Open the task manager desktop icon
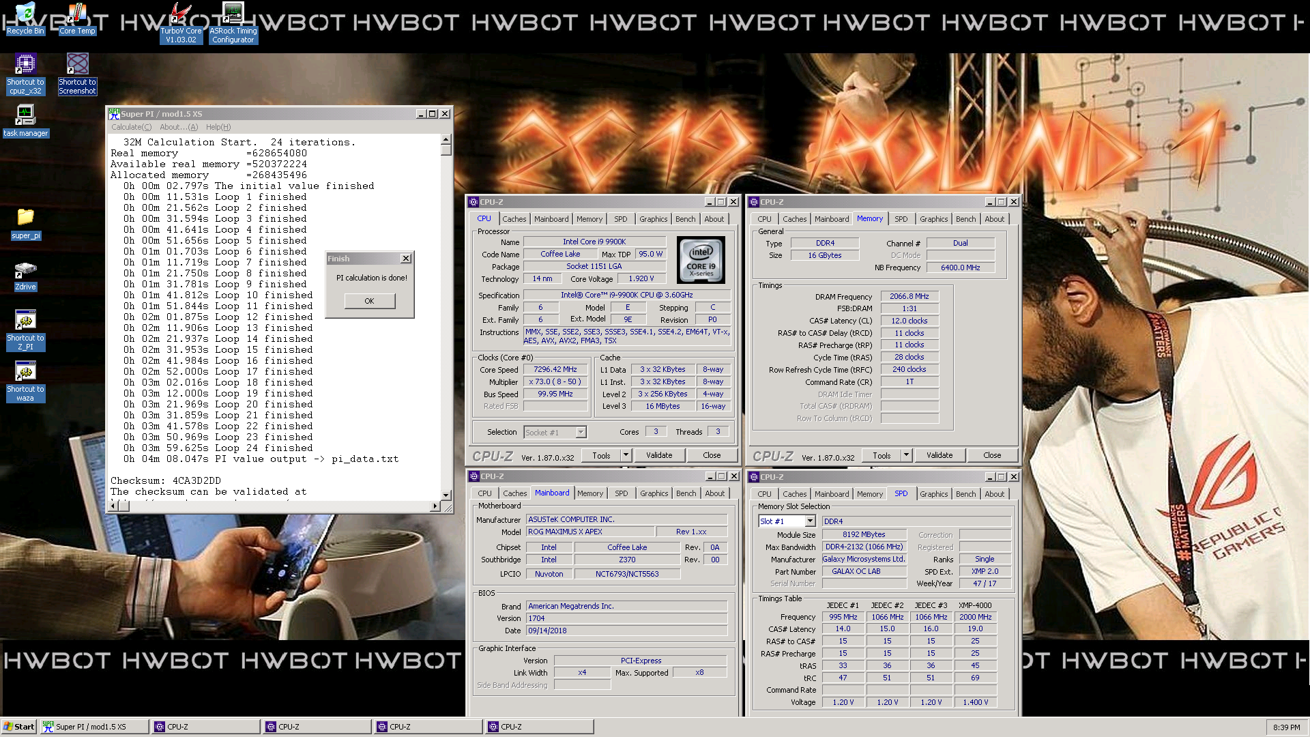This screenshot has width=1310, height=737. (25, 121)
